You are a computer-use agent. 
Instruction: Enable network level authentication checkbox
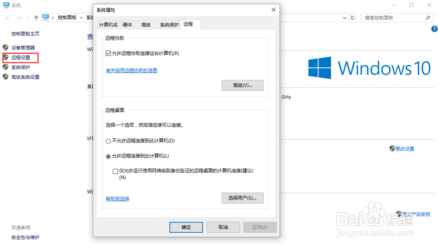(x=115, y=171)
